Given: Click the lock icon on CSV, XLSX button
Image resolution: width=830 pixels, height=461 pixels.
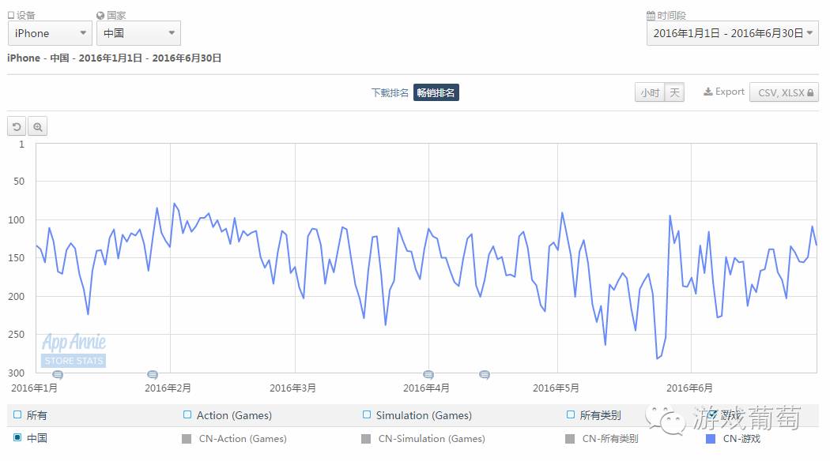Looking at the screenshot, I should 811,92.
